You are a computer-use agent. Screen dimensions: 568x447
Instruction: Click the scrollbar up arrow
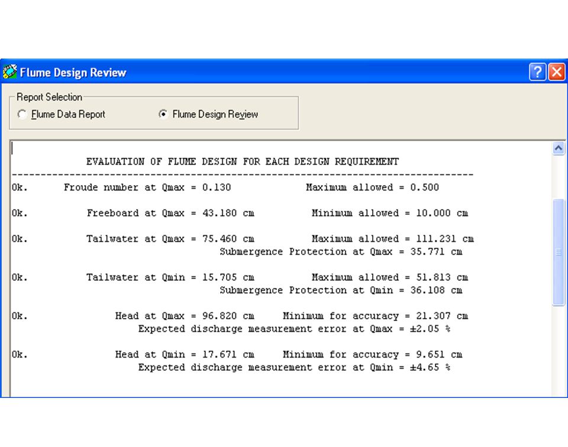pyautogui.click(x=558, y=148)
